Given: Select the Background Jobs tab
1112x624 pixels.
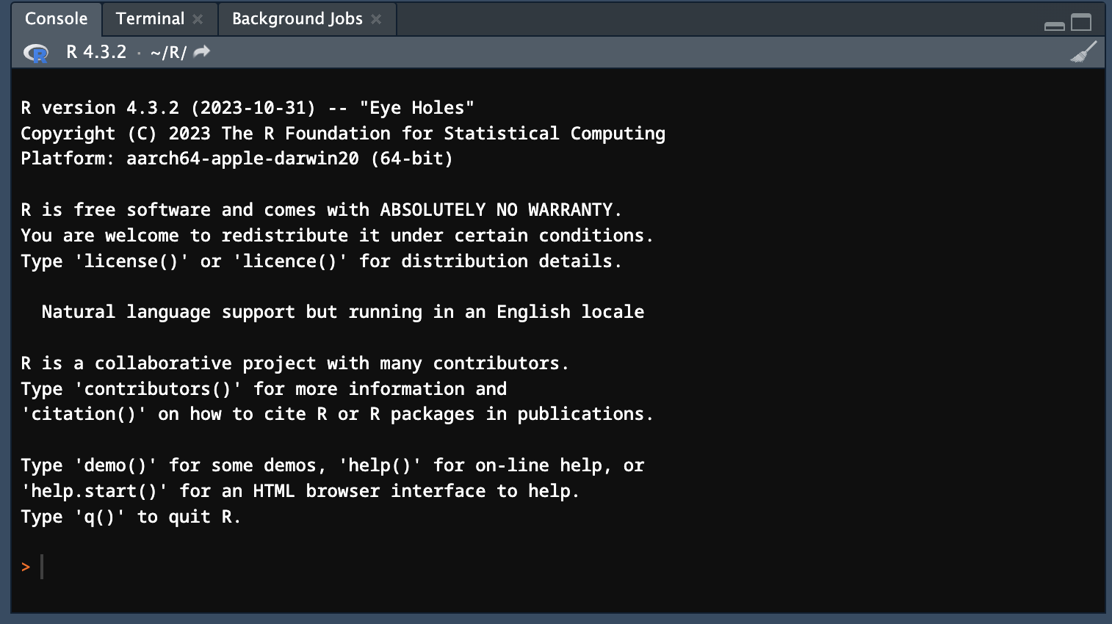Looking at the screenshot, I should pos(297,19).
